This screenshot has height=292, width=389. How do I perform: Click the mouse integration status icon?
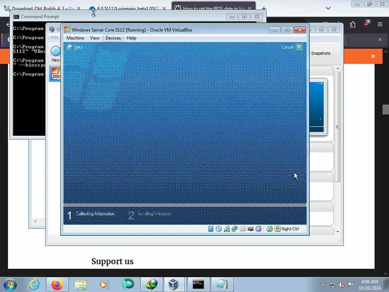coord(269,229)
